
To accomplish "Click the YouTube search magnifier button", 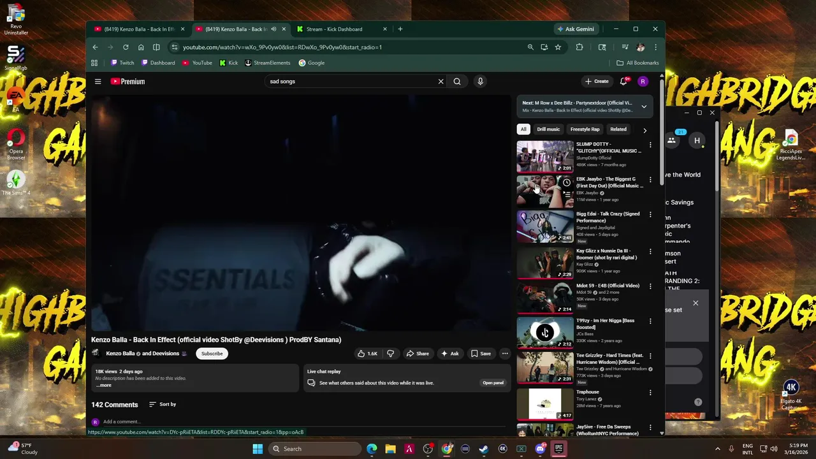I will pyautogui.click(x=457, y=82).
